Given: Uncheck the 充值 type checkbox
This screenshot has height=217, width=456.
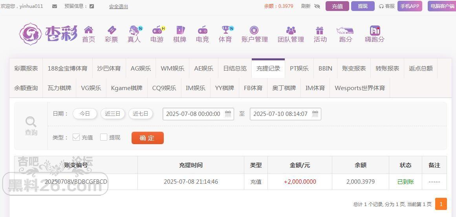Looking at the screenshot, I should pos(76,137).
